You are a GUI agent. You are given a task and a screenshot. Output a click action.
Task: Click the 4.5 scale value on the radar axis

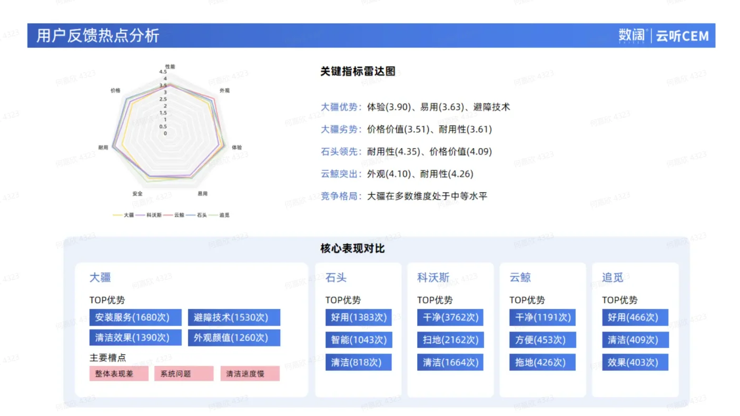(162, 72)
